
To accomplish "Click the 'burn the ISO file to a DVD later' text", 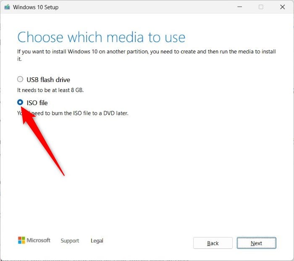I will point(90,113).
